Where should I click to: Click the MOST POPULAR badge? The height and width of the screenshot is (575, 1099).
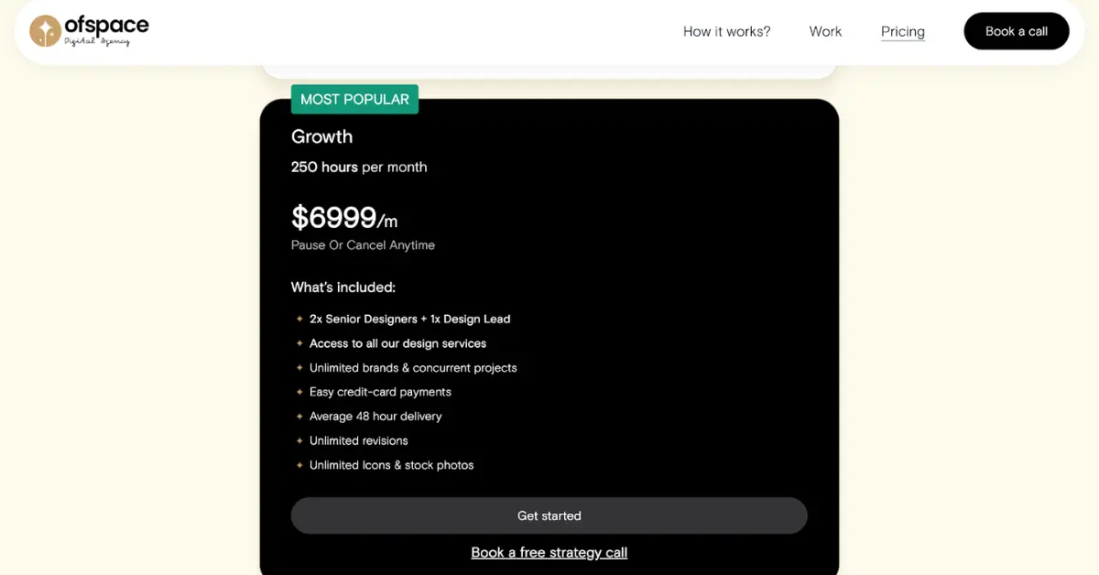(x=354, y=99)
